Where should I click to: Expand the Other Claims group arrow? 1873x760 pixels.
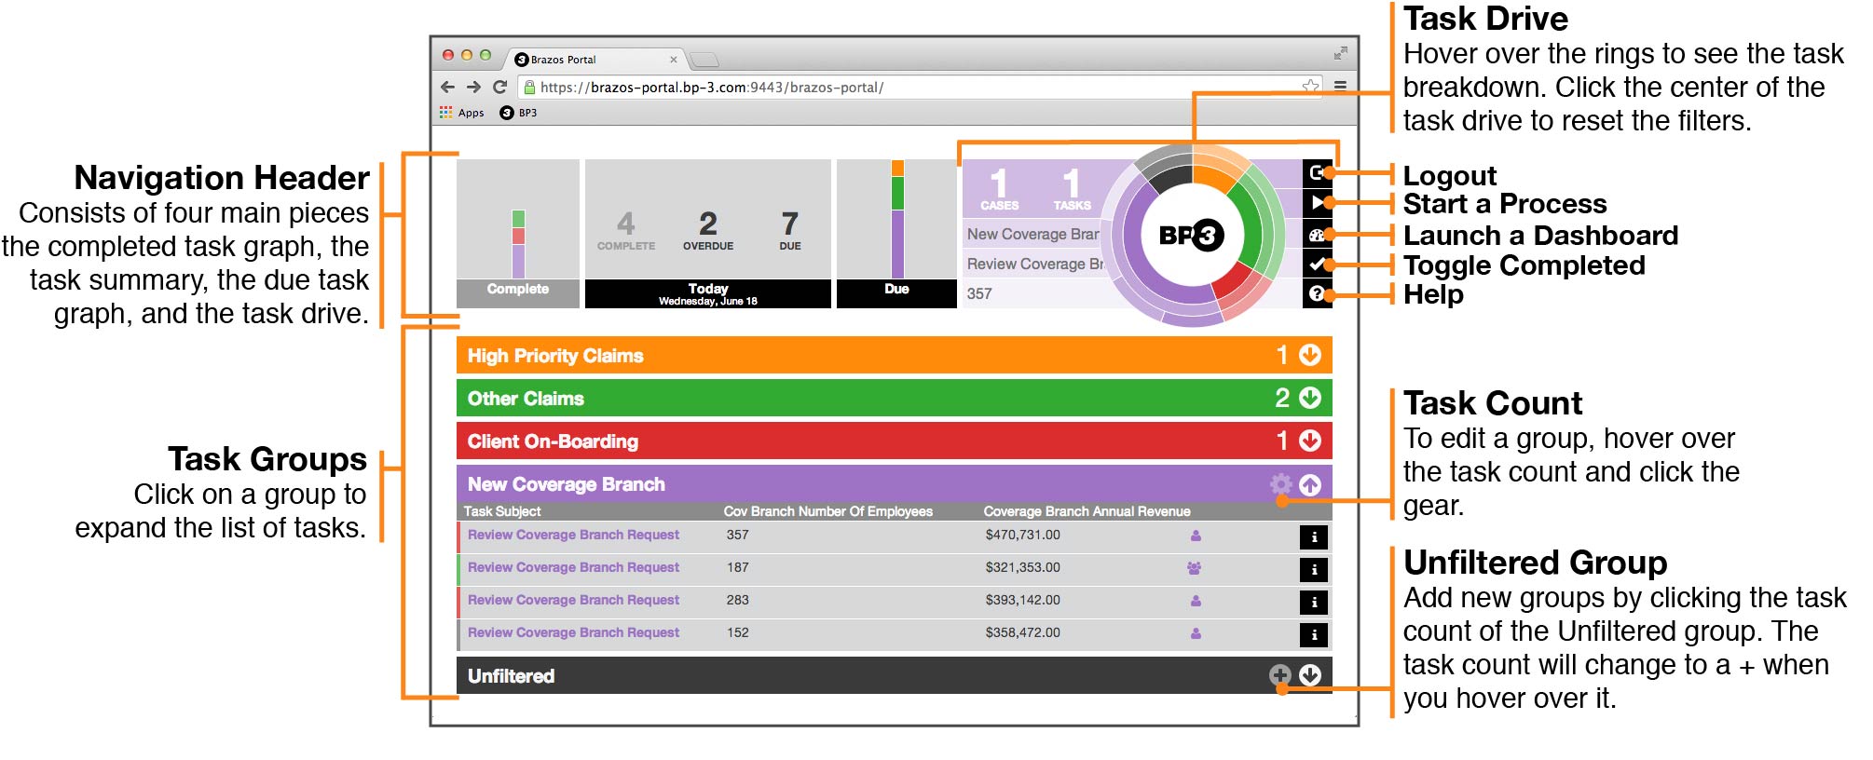(1310, 398)
